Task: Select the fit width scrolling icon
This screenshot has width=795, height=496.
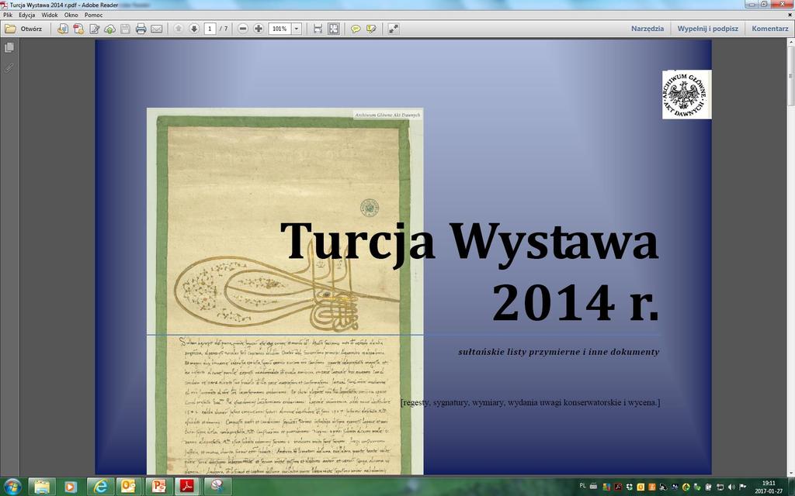Action: click(318, 29)
